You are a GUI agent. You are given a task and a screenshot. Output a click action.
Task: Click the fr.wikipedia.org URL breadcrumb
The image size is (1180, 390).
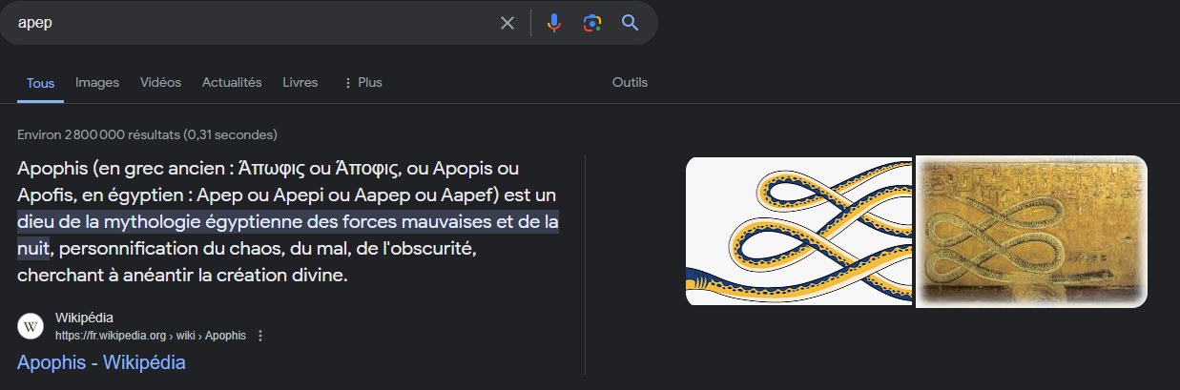[x=150, y=336]
